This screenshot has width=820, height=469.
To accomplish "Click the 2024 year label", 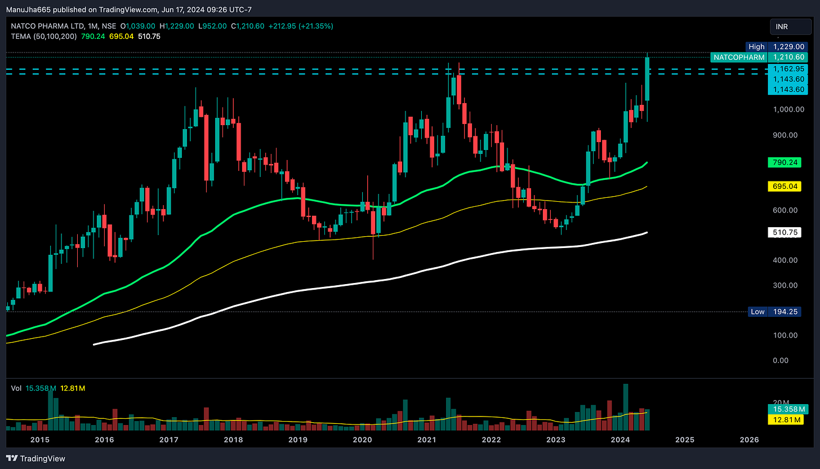I will click(620, 439).
